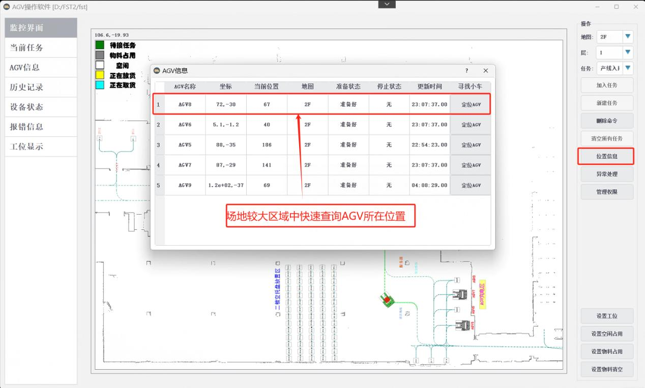Screen dimensions: 645x388
Task: Click the 删除命令 button
Action: pyautogui.click(x=607, y=121)
